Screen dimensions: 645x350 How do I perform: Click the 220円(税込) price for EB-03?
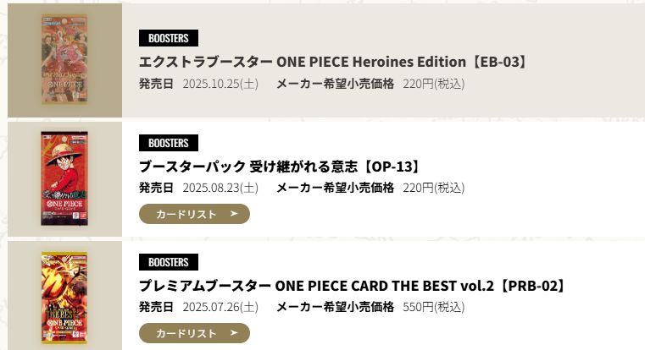(x=433, y=84)
